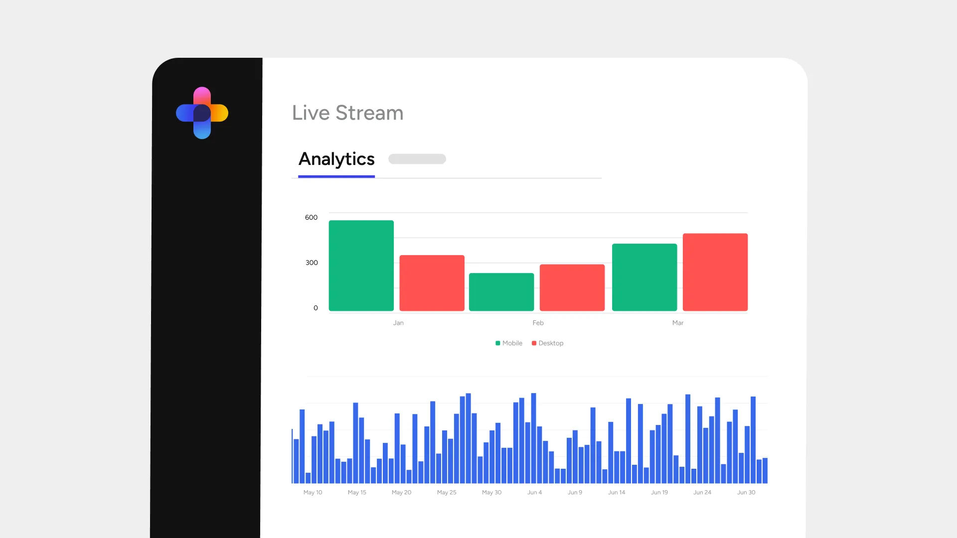Click the colorful plus logo icon
Image resolution: width=957 pixels, height=538 pixels.
pos(202,113)
